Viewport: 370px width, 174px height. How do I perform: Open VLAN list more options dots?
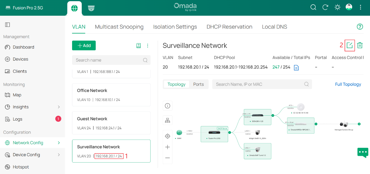148,46
